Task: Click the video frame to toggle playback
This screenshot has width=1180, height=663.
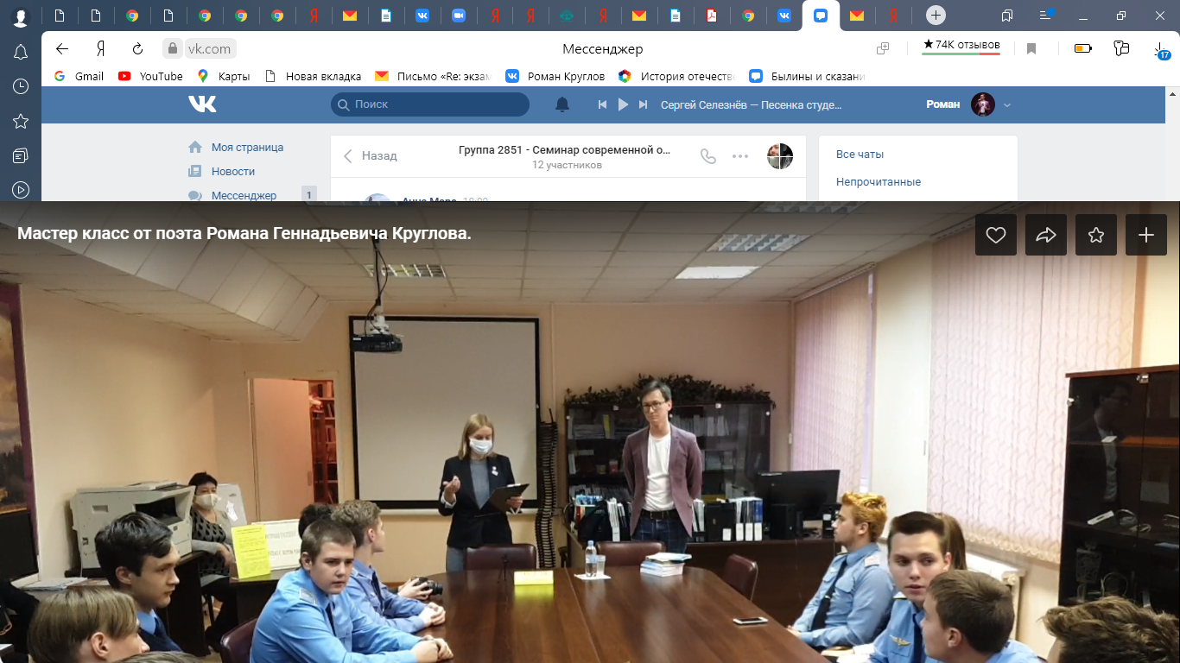Action: 590,432
